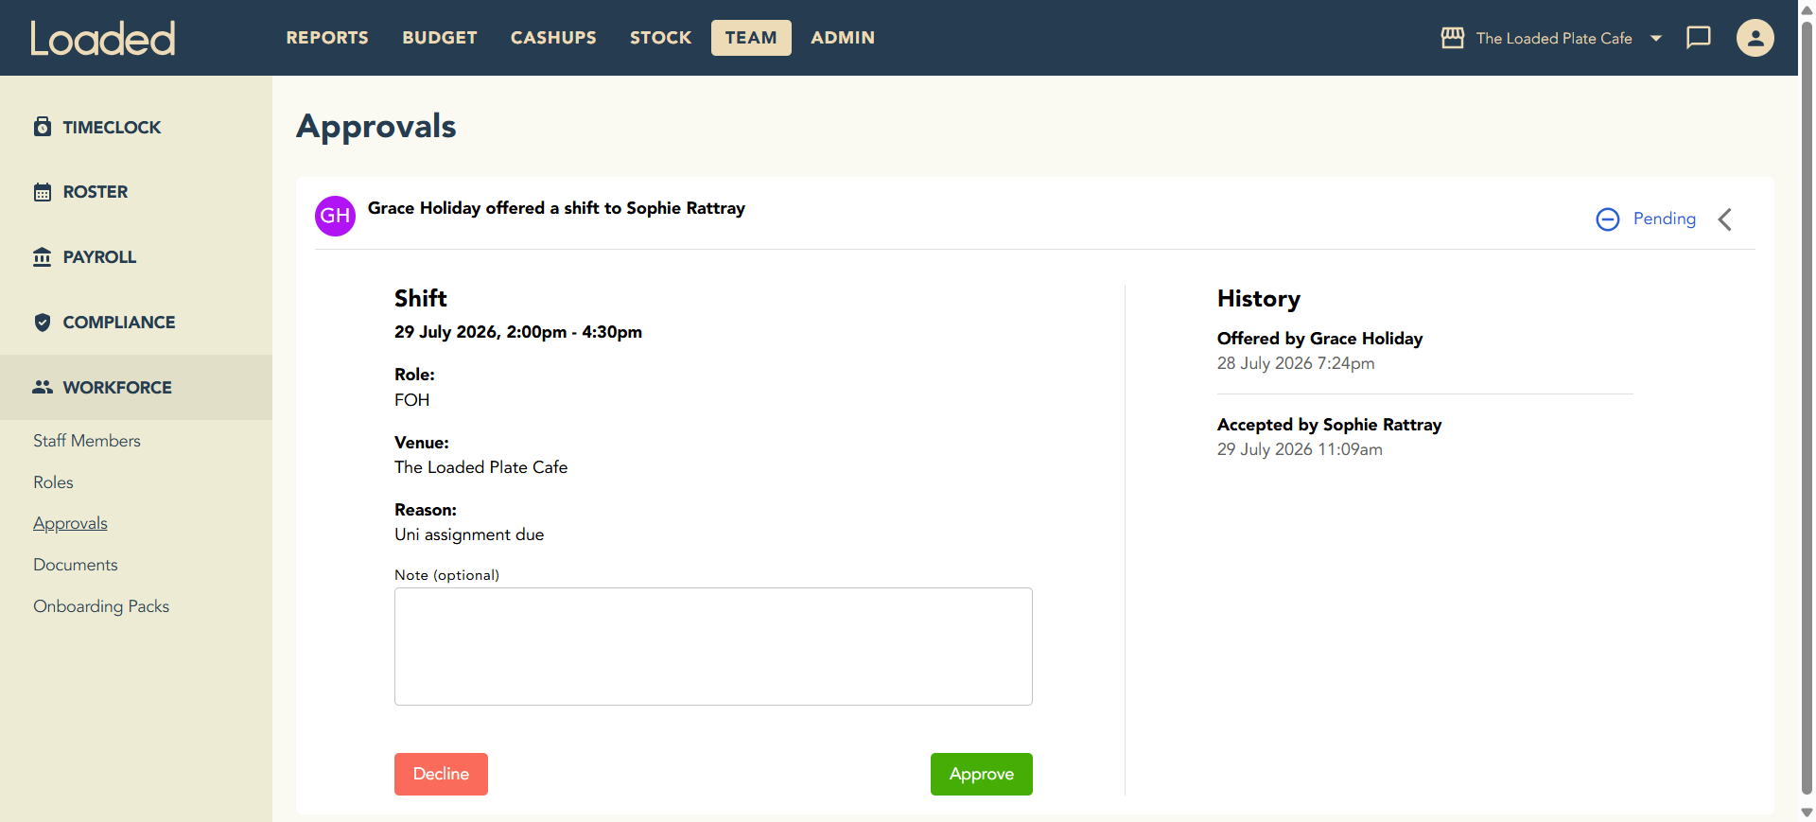This screenshot has width=1816, height=822.
Task: Open the Budget menu
Action: (440, 38)
